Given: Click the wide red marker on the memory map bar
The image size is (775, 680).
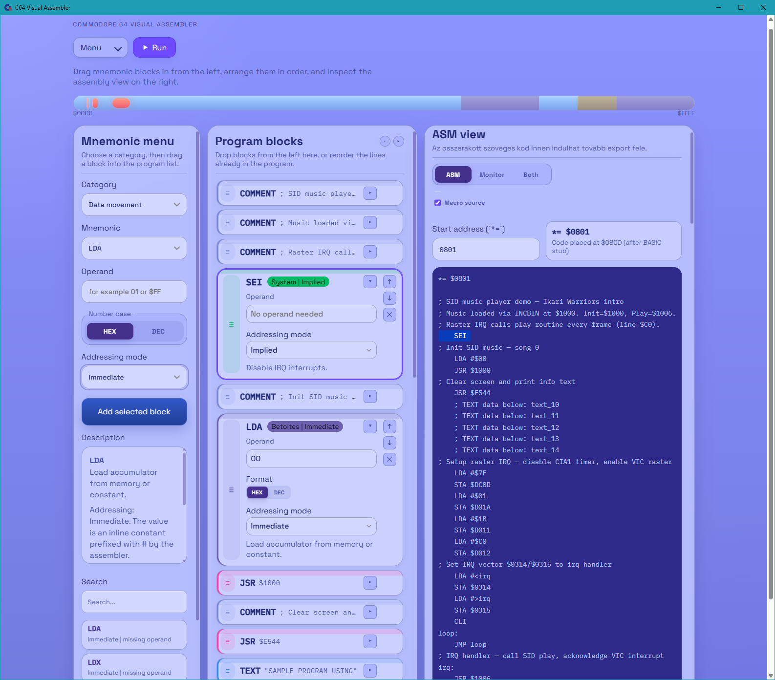Looking at the screenshot, I should [121, 103].
